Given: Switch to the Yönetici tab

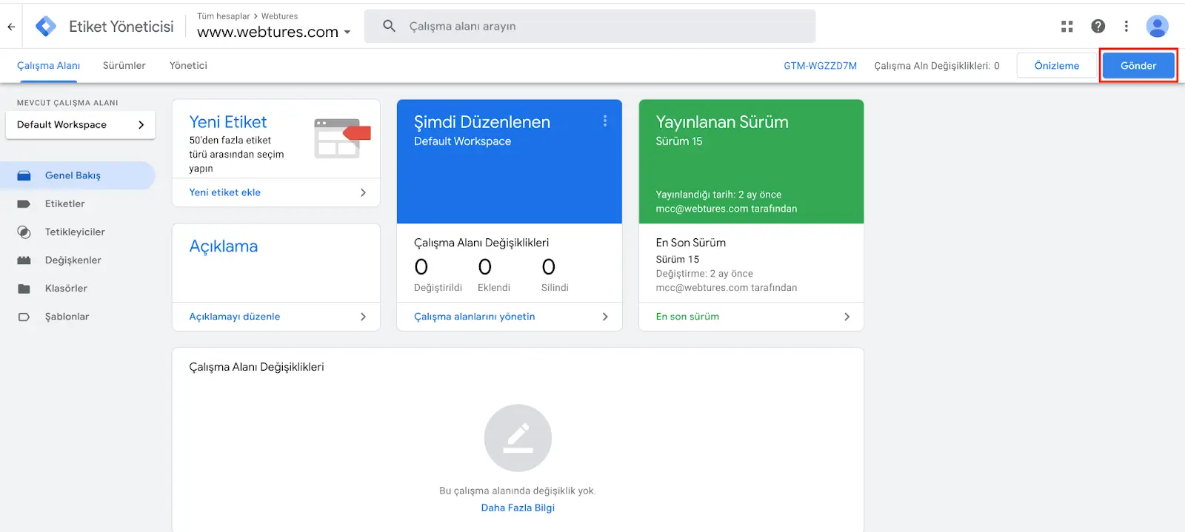Looking at the screenshot, I should pos(188,66).
